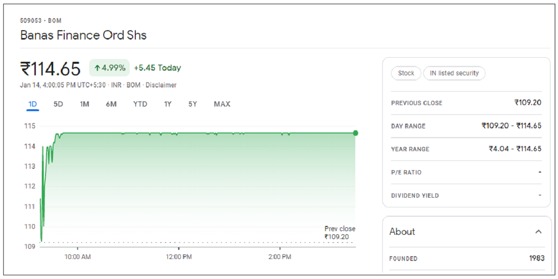The image size is (558, 279).
Task: Click the green endpoint dot on chart
Action: (x=356, y=133)
